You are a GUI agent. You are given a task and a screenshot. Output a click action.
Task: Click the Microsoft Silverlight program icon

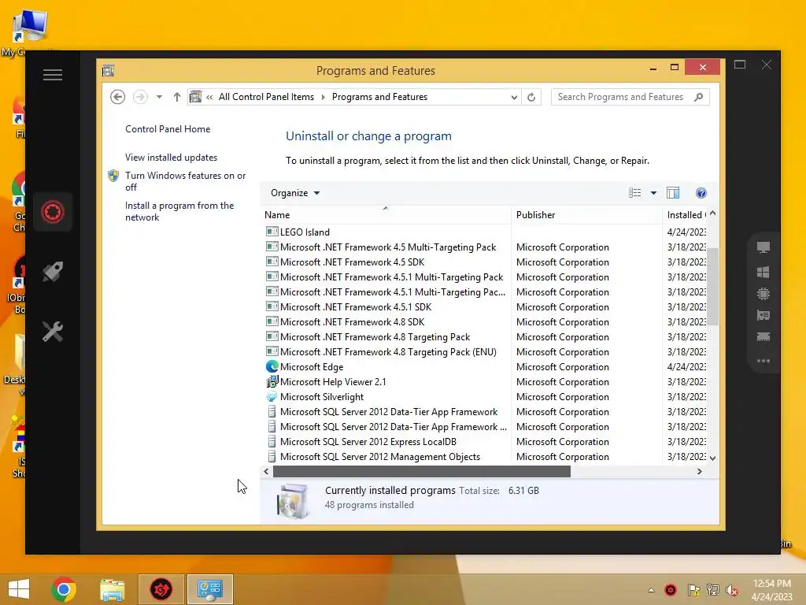272,397
